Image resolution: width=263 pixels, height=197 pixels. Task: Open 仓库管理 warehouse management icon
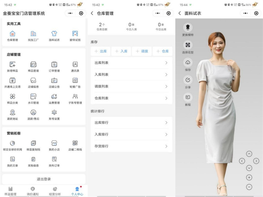[x=12, y=34]
